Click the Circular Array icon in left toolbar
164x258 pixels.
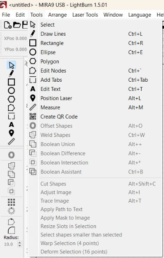pos(12,211)
